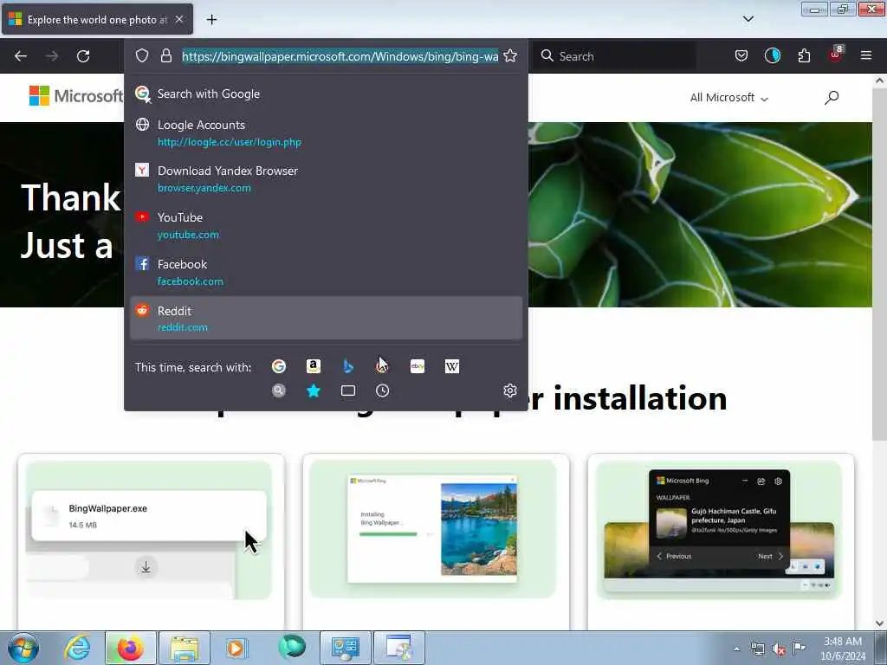
Task: Open the tracking protection shield icon
Action: click(x=142, y=55)
